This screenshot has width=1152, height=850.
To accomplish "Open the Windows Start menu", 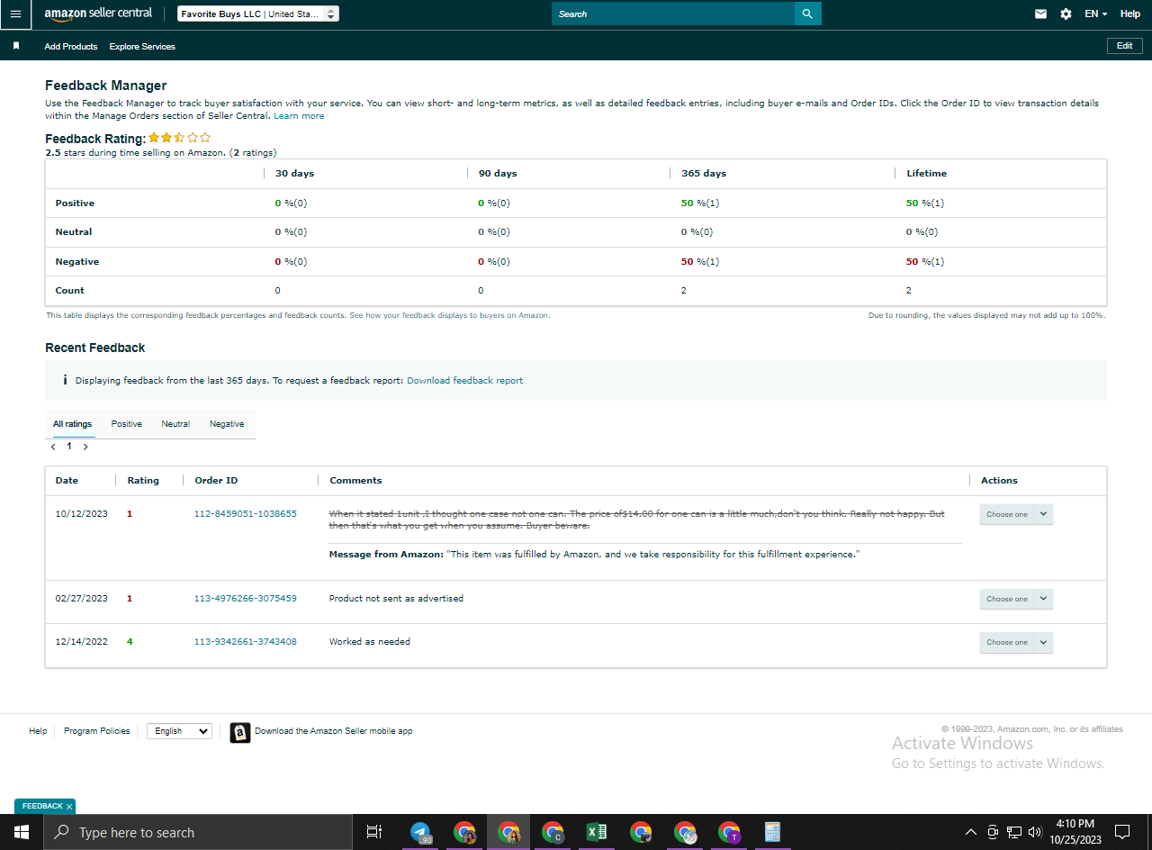I will click(x=21, y=832).
